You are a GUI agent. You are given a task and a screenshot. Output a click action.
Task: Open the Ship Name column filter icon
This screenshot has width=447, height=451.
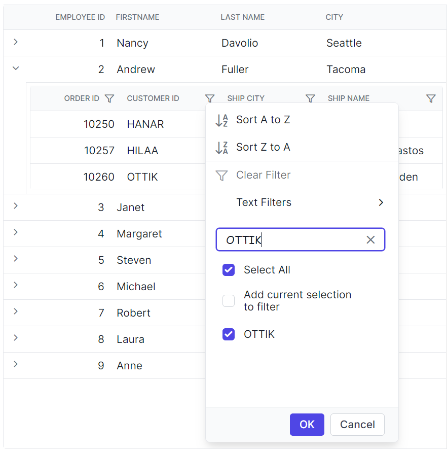431,98
